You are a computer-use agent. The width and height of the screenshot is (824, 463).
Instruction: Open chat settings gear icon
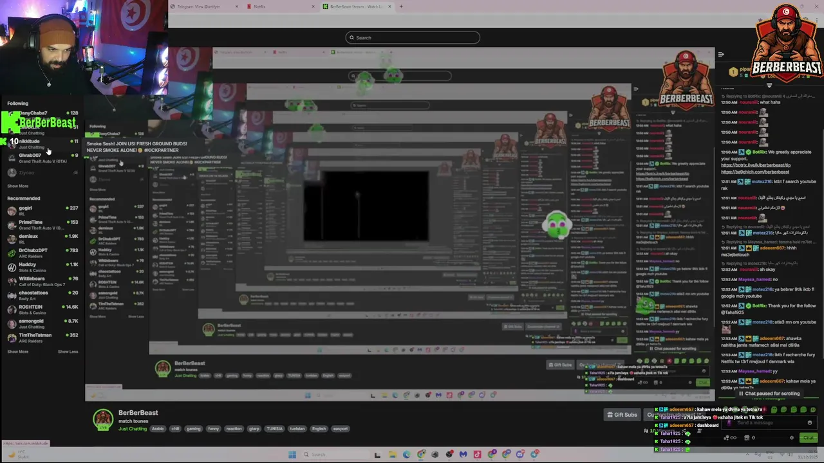pos(792,438)
